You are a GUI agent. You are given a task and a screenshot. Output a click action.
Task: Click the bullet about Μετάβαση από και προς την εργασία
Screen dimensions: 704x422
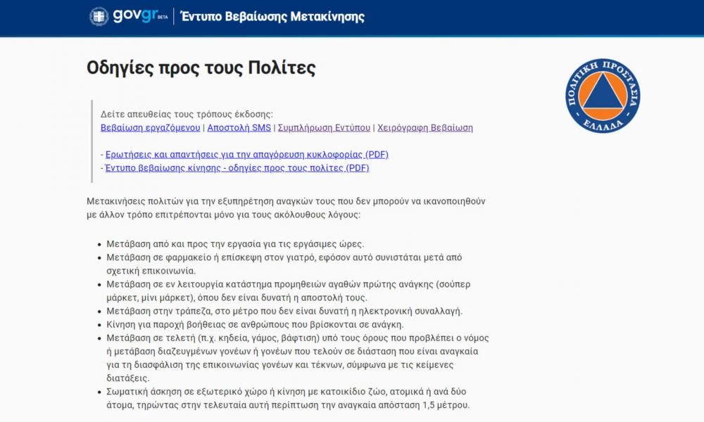pos(235,244)
